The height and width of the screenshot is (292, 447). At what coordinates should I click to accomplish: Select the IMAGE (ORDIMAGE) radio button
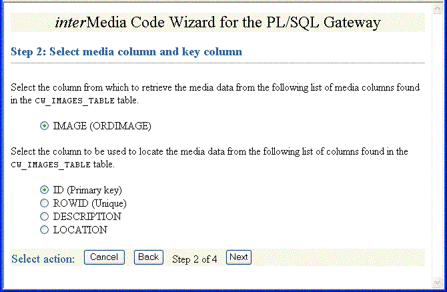(45, 125)
